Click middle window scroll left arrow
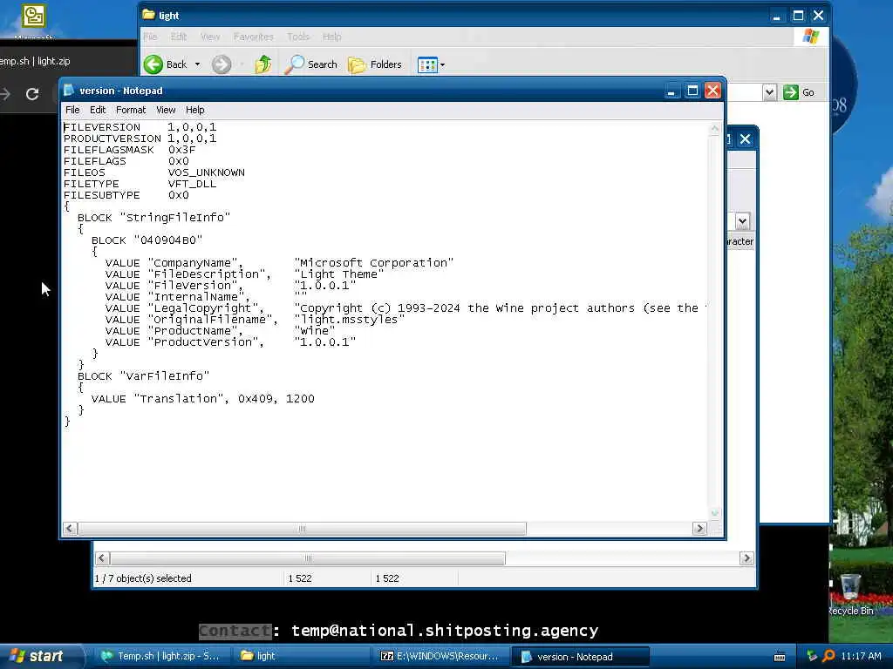The image size is (893, 669). (x=102, y=558)
